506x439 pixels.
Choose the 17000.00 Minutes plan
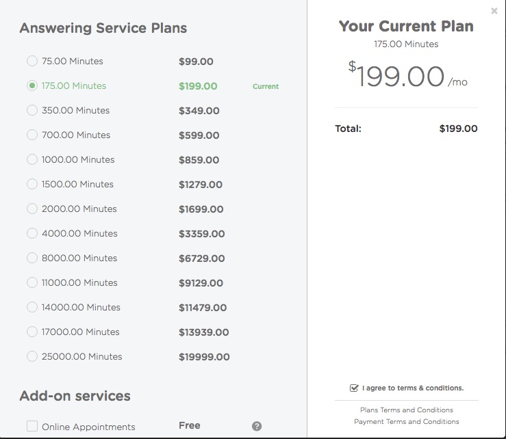click(32, 332)
